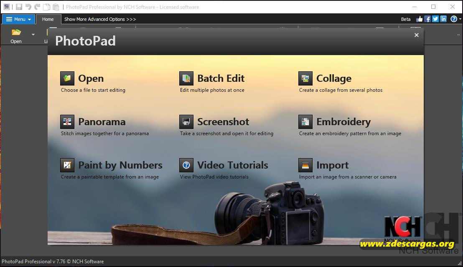Expand the Help dropdown arrow

click(460, 19)
